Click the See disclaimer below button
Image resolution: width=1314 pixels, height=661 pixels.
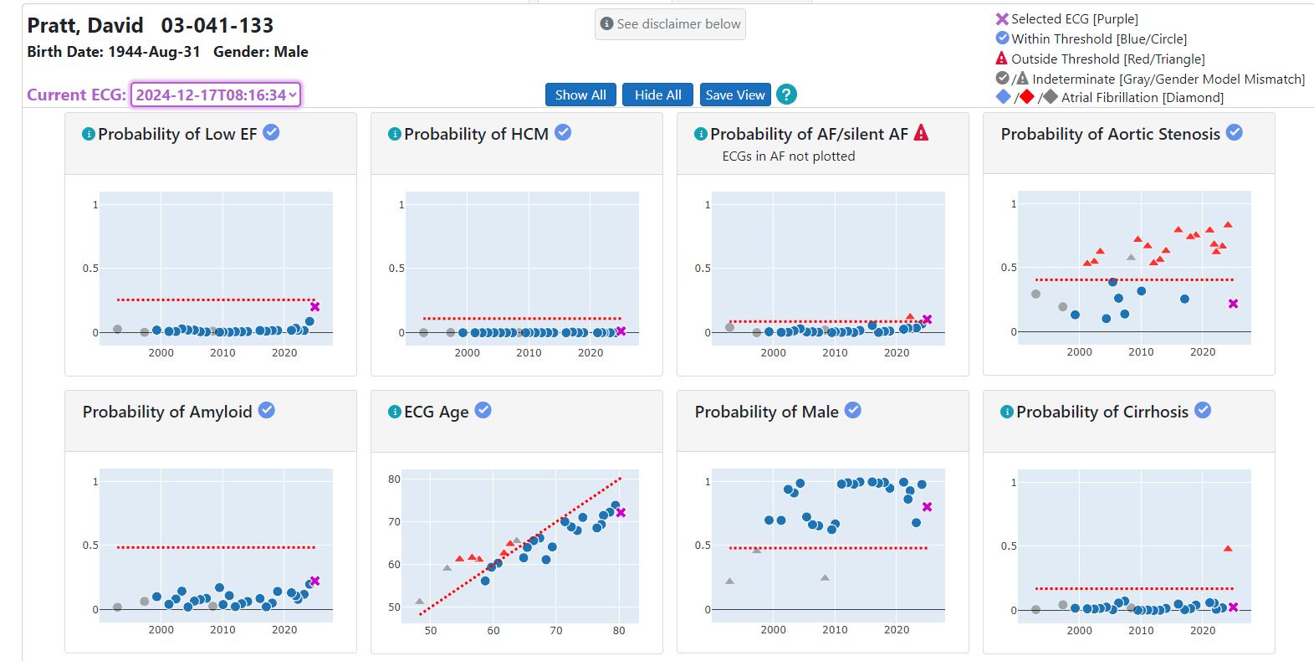point(670,24)
